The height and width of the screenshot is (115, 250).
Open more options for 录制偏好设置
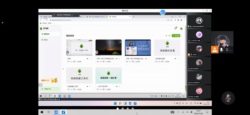(x=178, y=59)
